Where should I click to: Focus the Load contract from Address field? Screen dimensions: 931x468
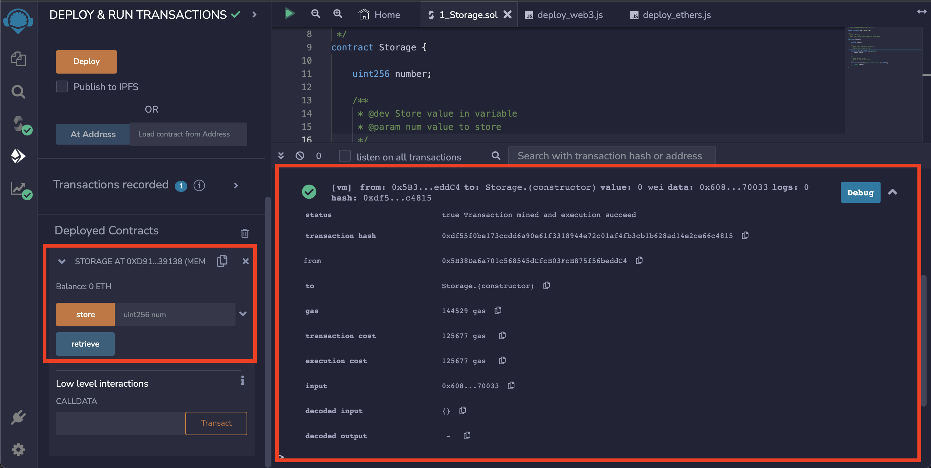pos(188,134)
